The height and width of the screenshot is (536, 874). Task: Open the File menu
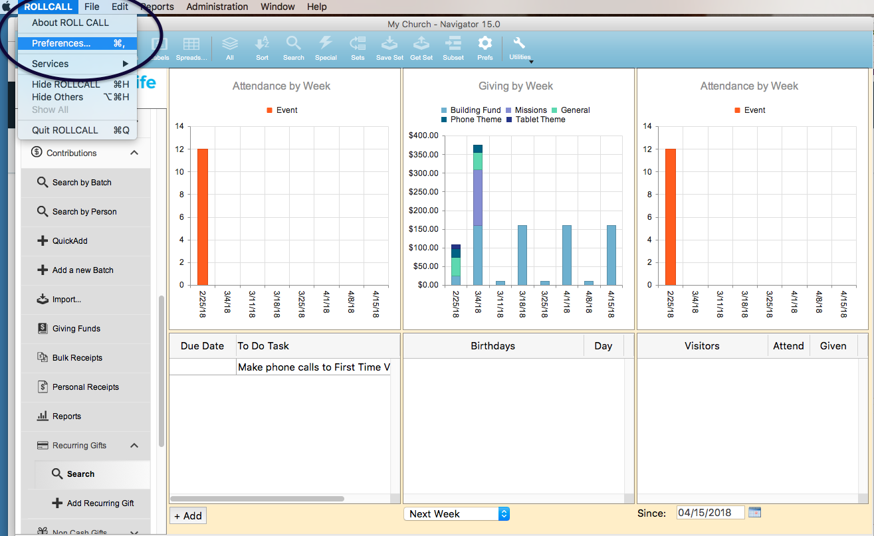[x=92, y=7]
